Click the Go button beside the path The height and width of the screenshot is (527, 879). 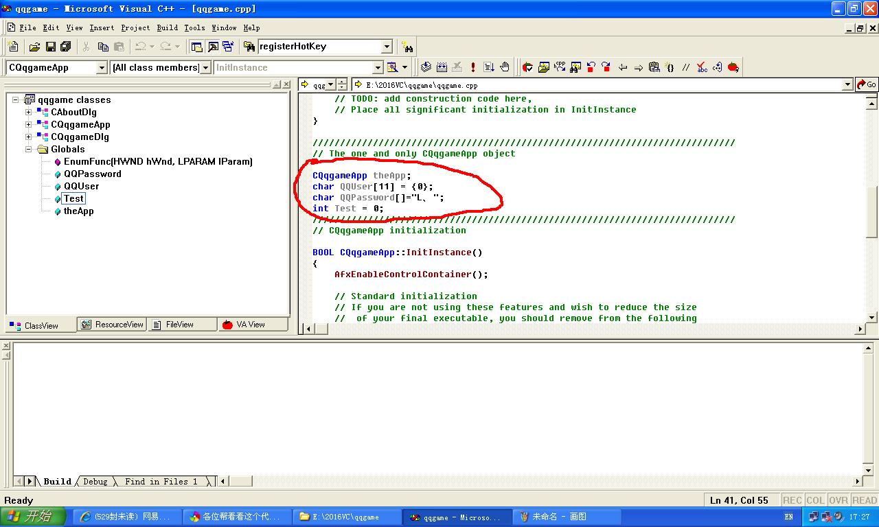867,84
